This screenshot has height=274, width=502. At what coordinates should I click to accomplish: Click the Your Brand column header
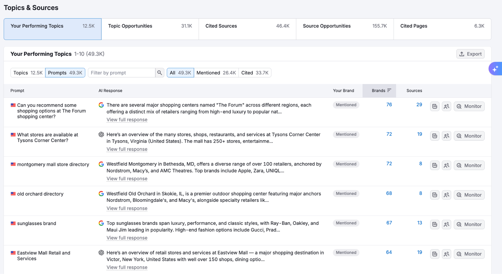[344, 91]
